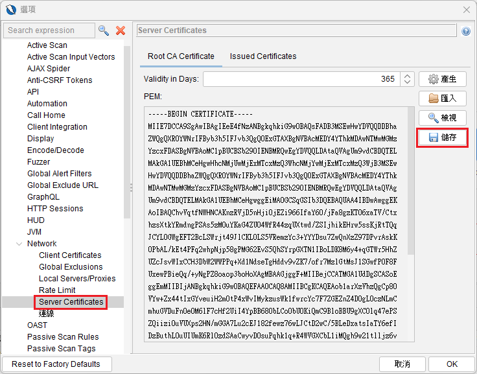Screen dimensions: 477x374
Task: Decrease Validity in Days with down arrow
Action: point(408,82)
